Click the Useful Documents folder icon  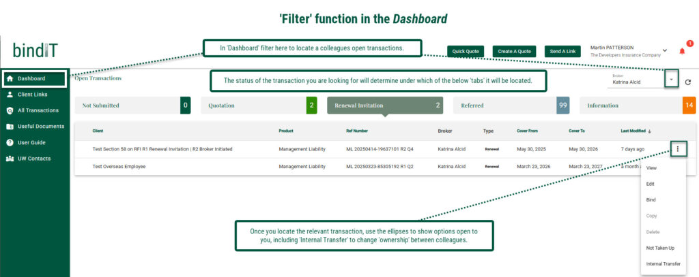click(x=10, y=127)
